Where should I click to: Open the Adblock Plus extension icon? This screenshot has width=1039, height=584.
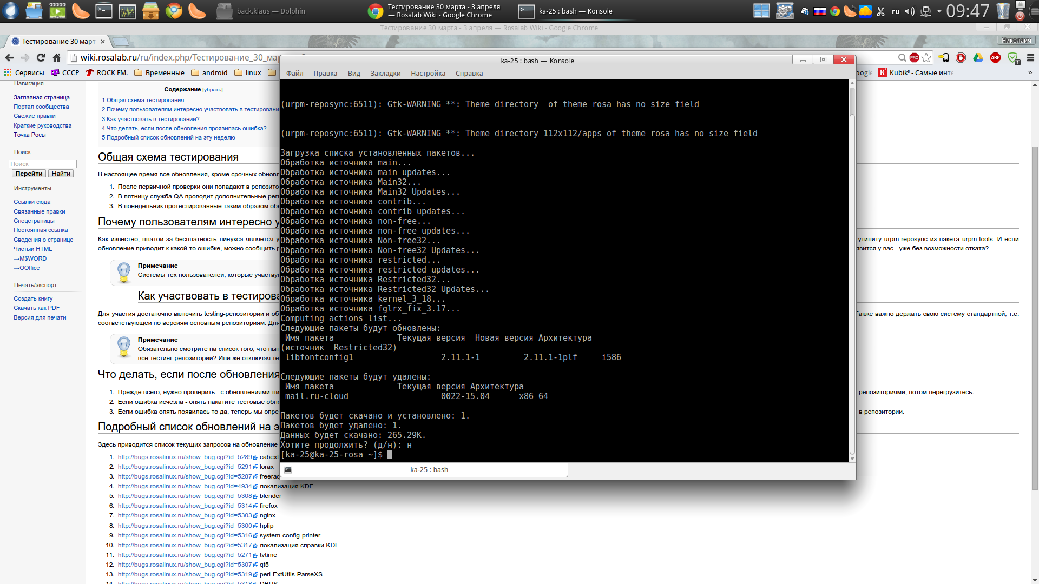click(995, 58)
